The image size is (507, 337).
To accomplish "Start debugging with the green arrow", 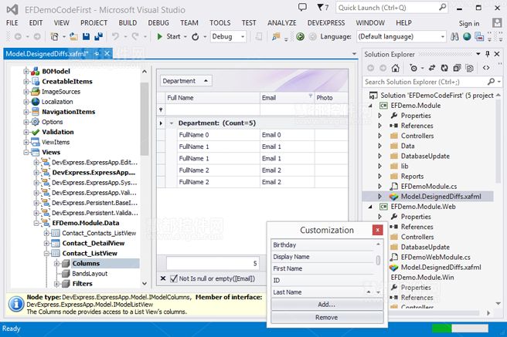I will tap(159, 37).
